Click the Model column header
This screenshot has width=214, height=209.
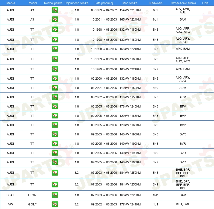coord(33,3)
